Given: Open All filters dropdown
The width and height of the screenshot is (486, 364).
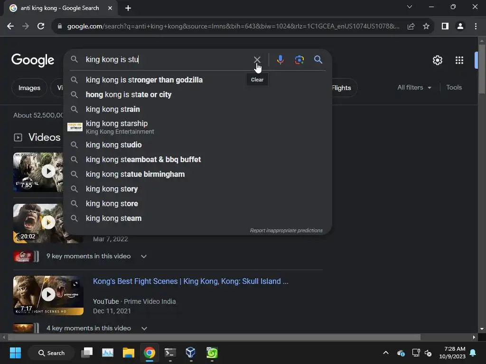Looking at the screenshot, I should click(x=414, y=88).
